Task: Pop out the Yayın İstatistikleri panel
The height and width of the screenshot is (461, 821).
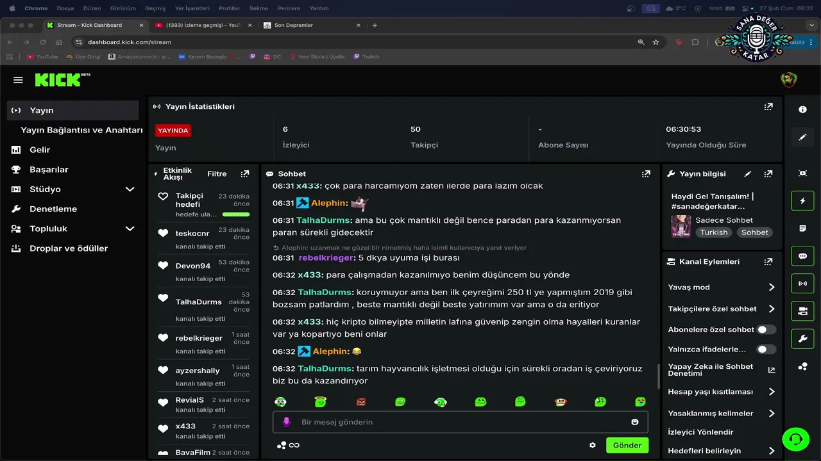Action: pos(768,106)
